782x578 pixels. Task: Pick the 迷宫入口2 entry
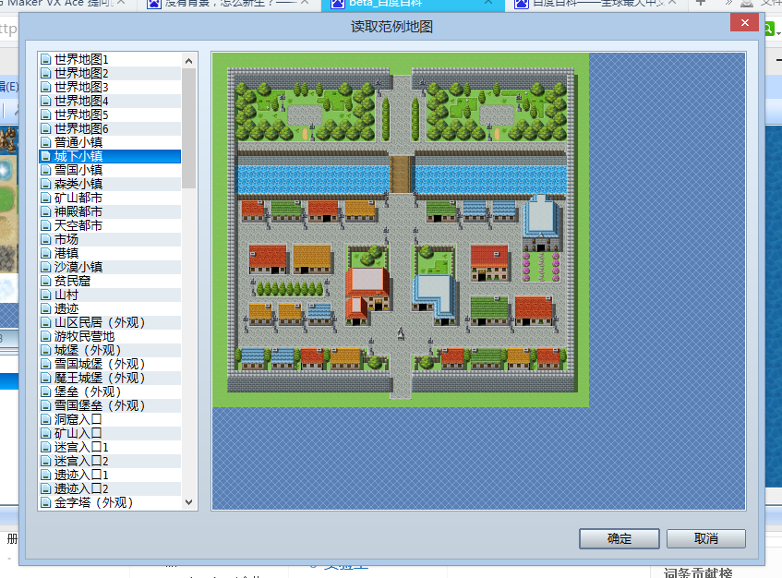click(110, 461)
